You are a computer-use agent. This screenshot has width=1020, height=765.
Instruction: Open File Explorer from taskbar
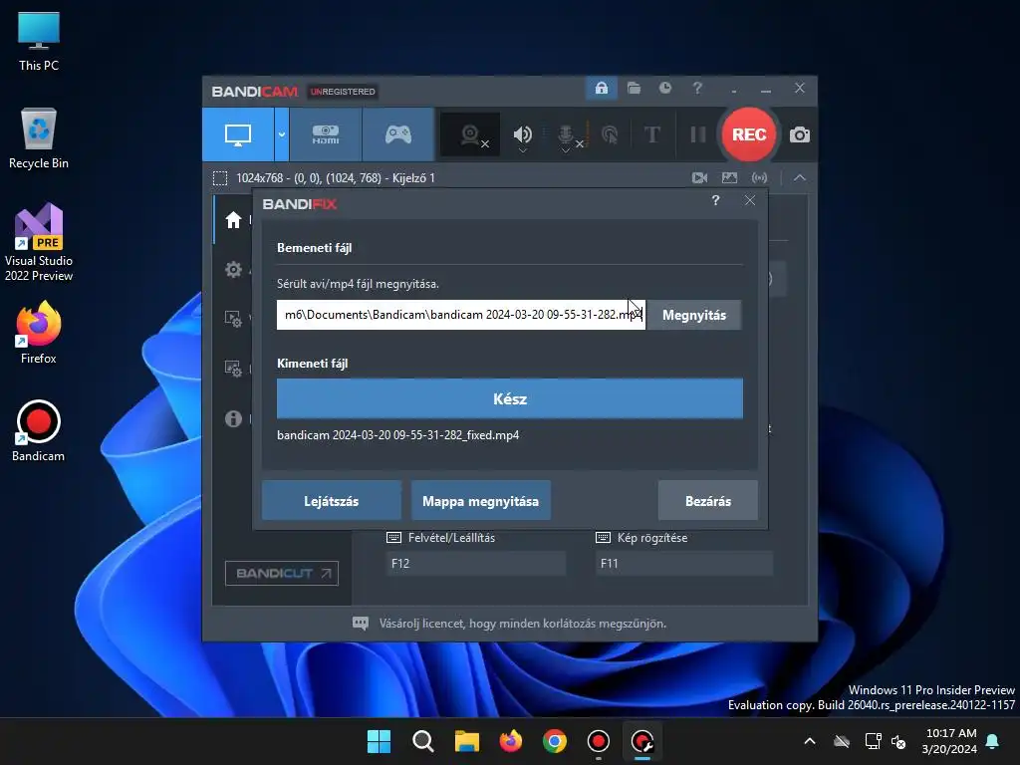point(466,741)
